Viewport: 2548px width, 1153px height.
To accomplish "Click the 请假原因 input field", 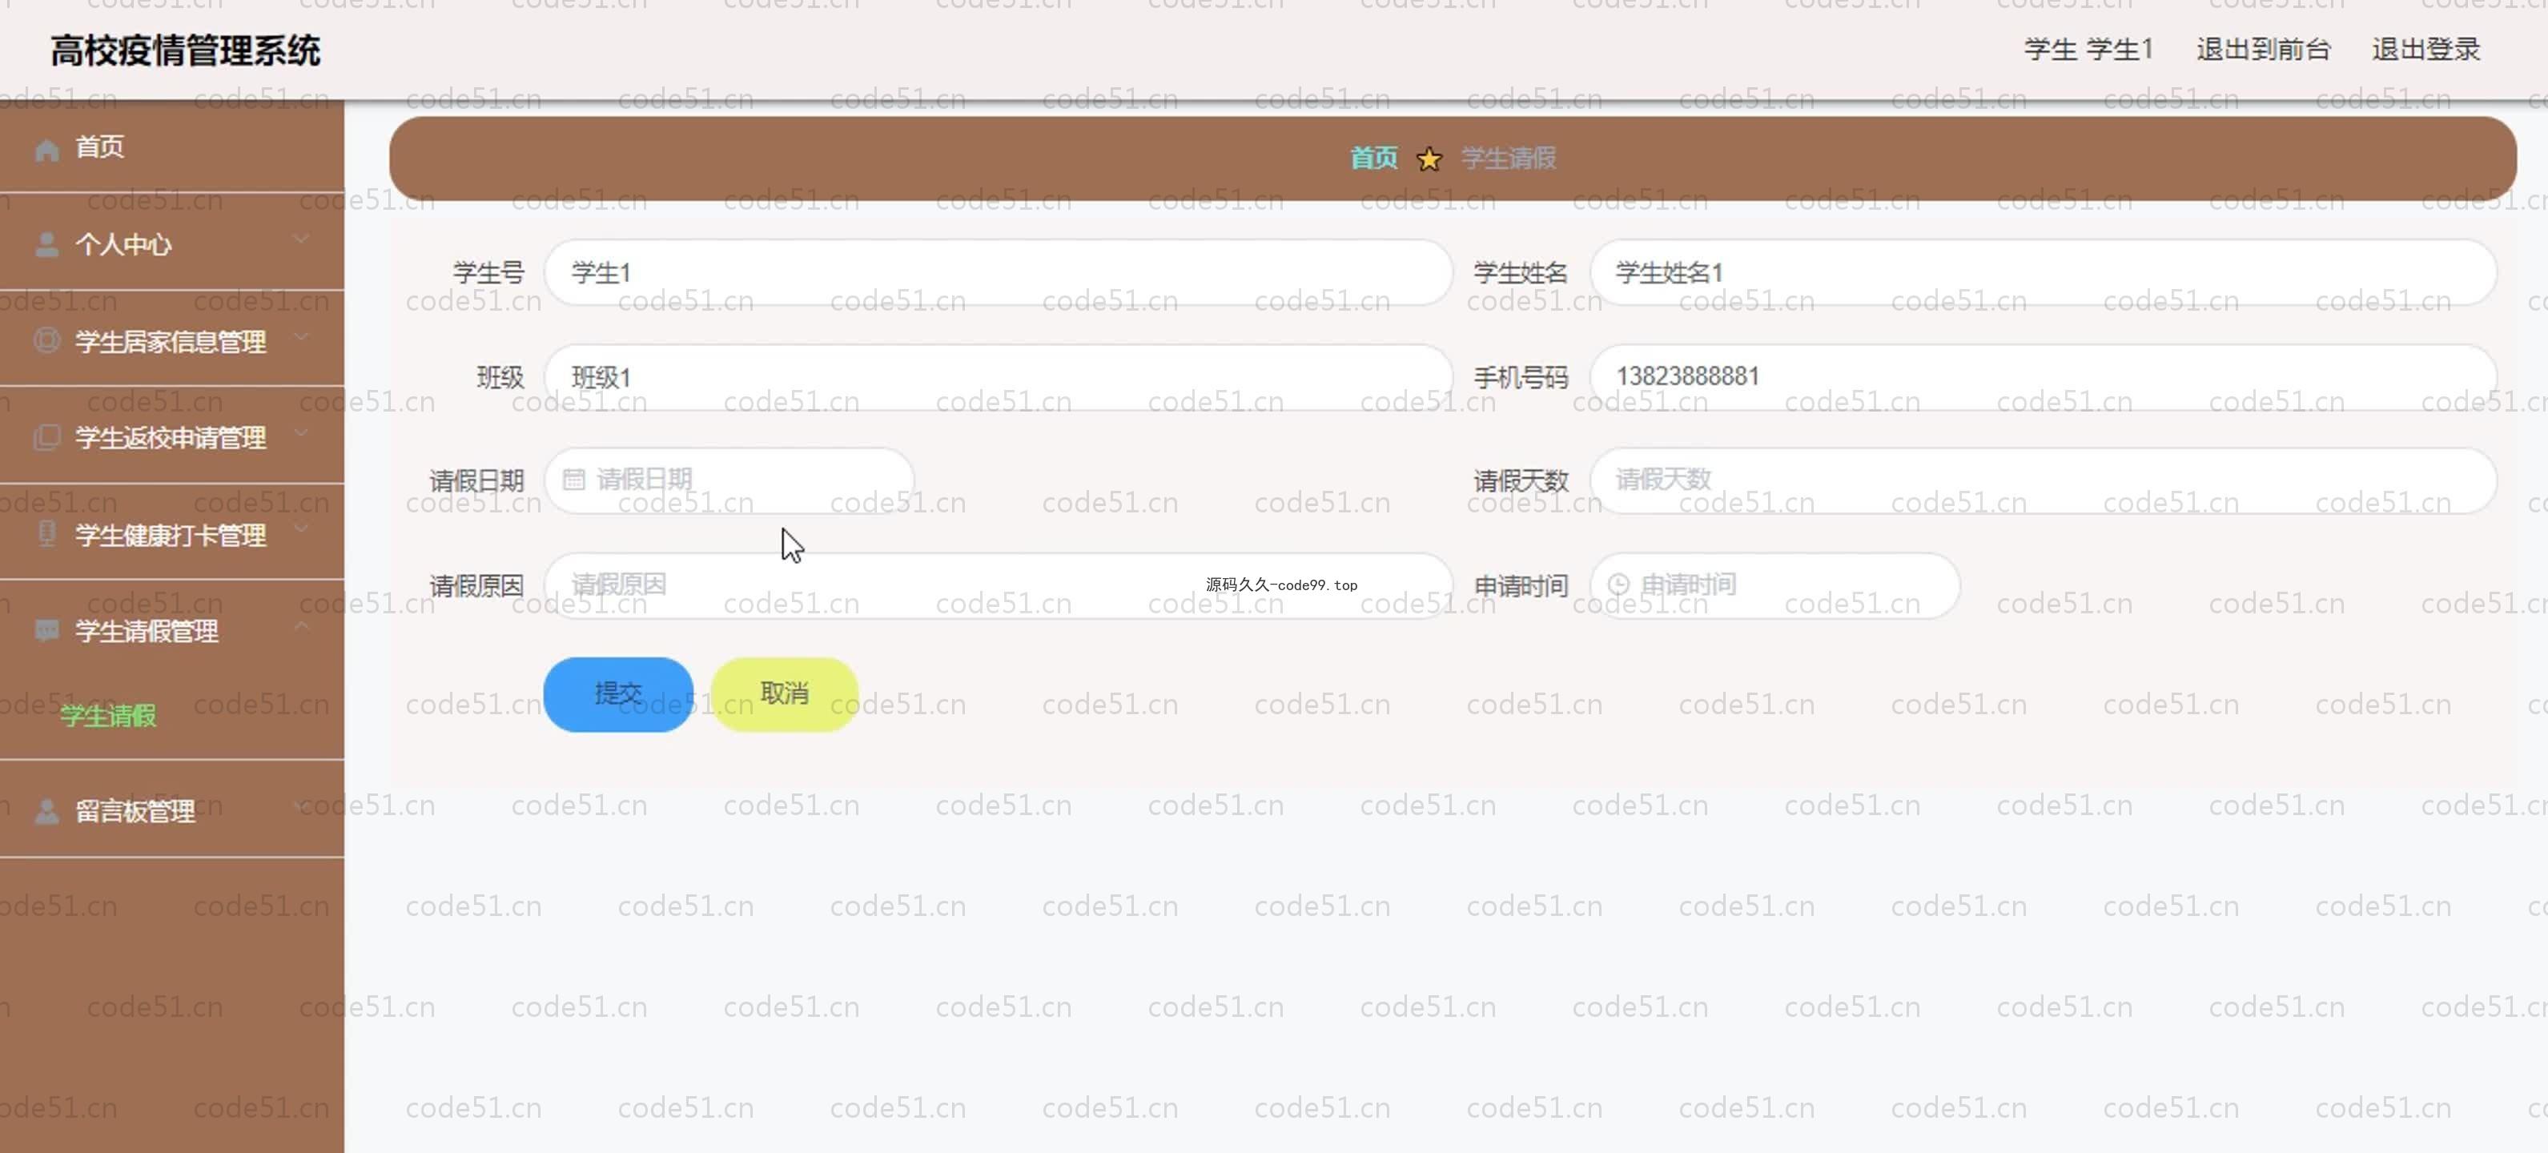I will 998,585.
